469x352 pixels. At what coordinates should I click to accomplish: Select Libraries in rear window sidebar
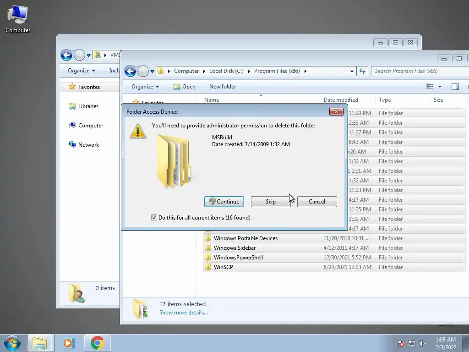click(x=88, y=106)
